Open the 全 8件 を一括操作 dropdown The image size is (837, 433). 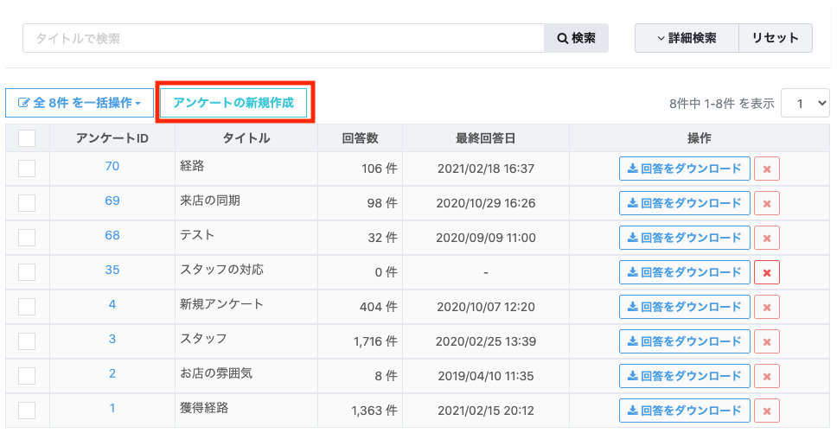(x=80, y=103)
